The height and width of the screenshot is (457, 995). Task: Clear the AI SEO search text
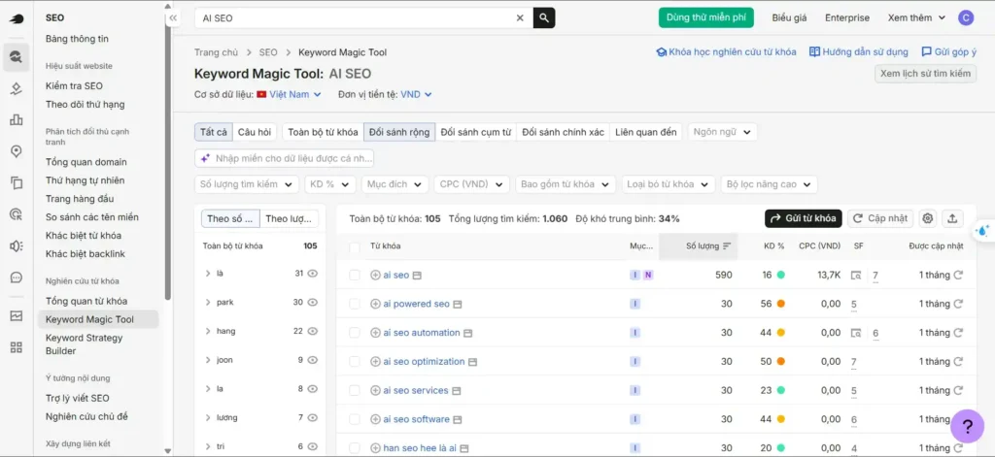click(x=520, y=17)
